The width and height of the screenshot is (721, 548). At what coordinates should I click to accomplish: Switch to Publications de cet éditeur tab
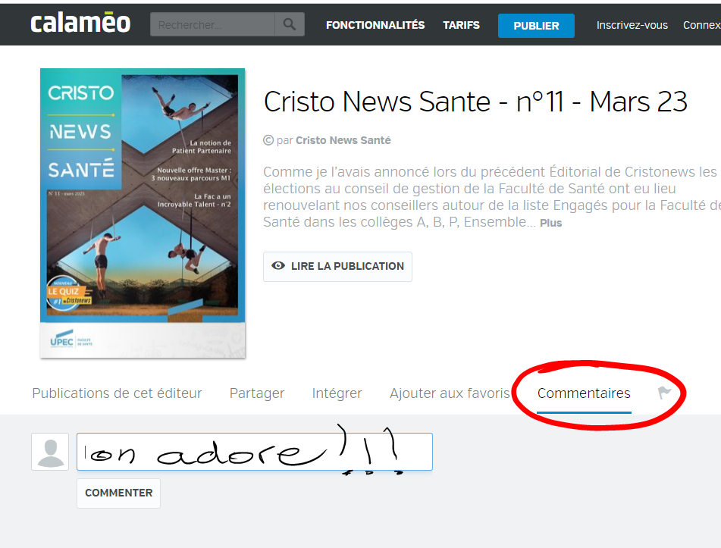[x=117, y=393]
